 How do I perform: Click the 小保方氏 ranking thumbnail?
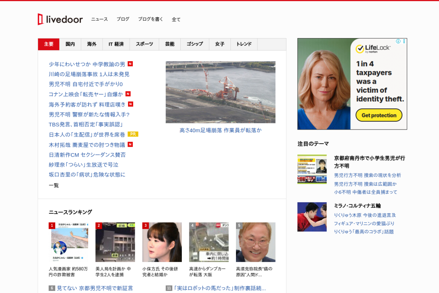coord(162,242)
